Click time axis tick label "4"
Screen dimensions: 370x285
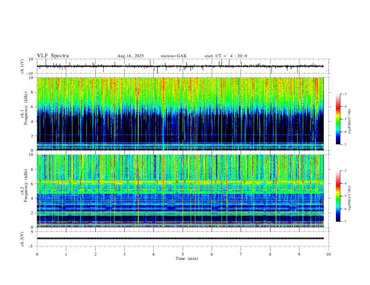click(x=153, y=254)
